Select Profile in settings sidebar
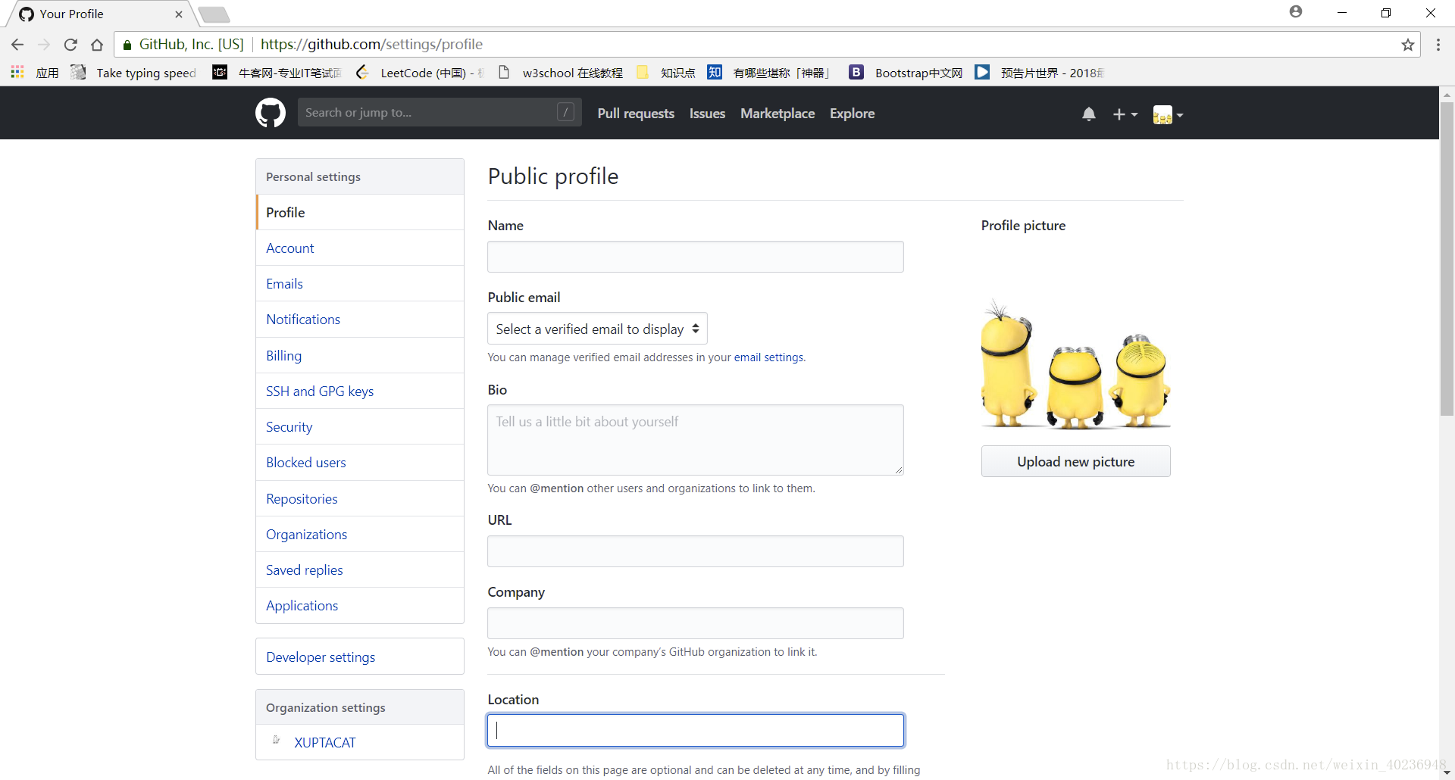This screenshot has height=780, width=1455. click(x=360, y=212)
